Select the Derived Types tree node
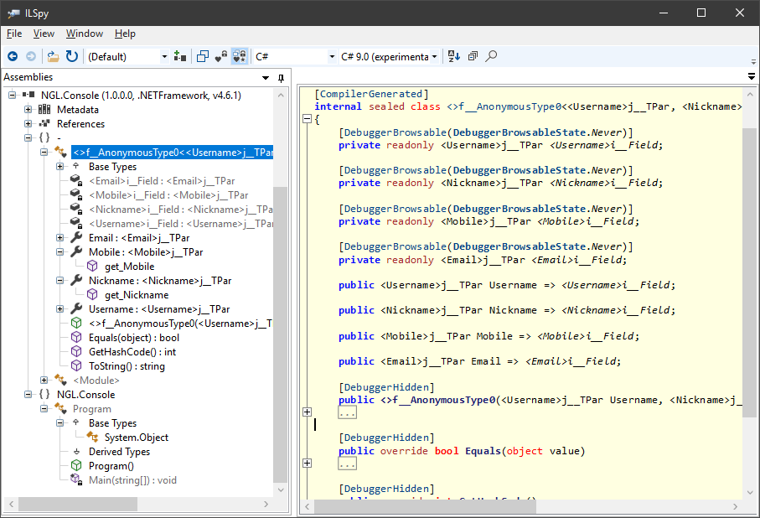The width and height of the screenshot is (760, 518). coord(119,452)
